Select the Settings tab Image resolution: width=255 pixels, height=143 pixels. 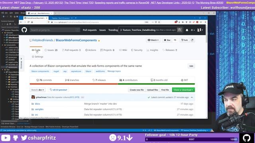point(37,57)
